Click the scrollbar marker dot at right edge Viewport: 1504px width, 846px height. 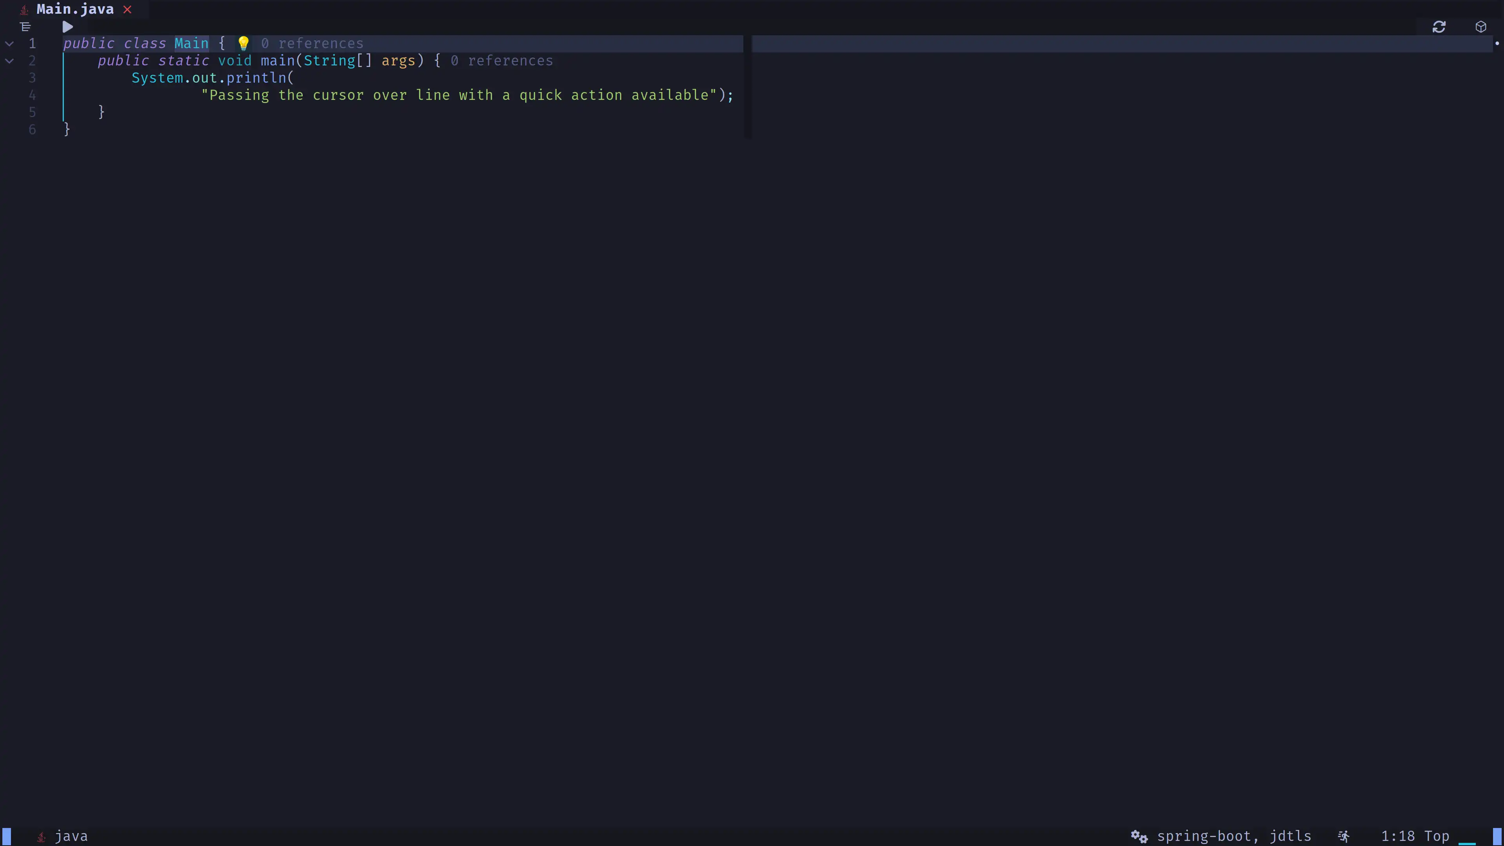[x=1497, y=43]
